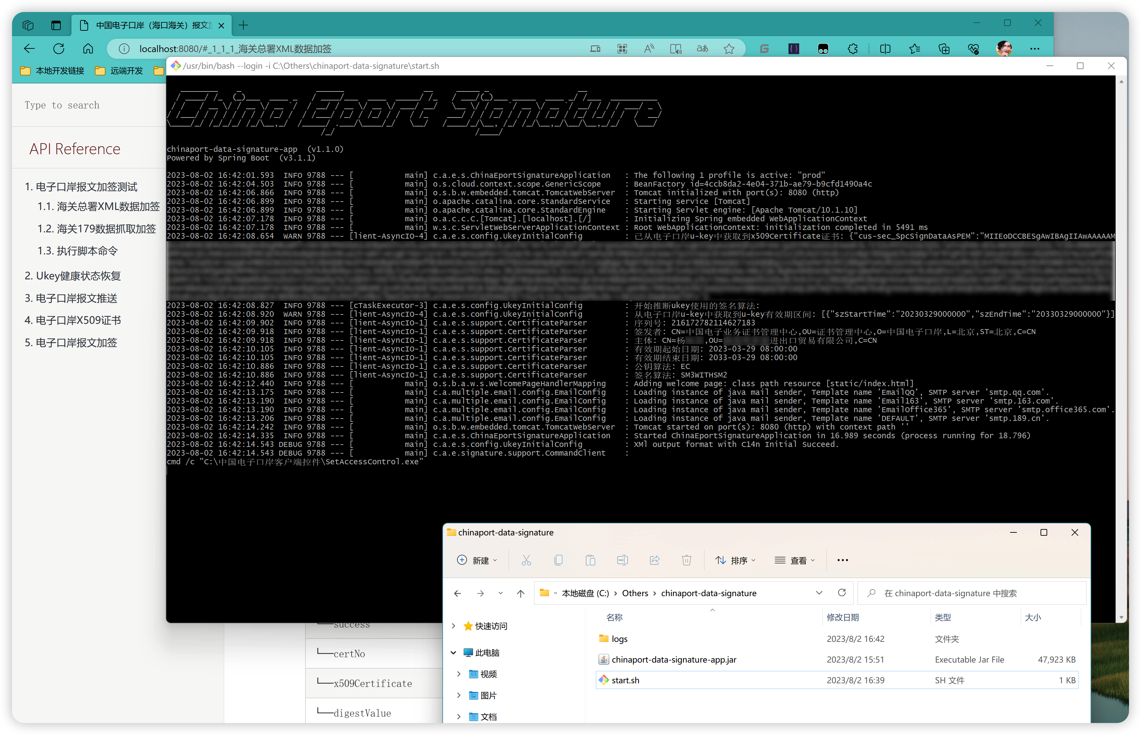The image size is (1141, 735).
Task: Open Explorer see more ellipsis menu
Action: click(843, 560)
